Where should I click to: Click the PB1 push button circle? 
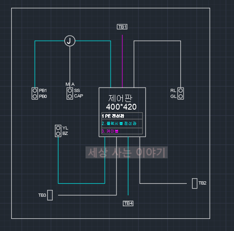(35, 91)
